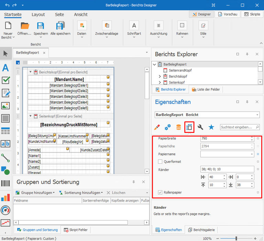Screen dimensions: 264x241
Task: Expand the Daten ribbon group
Action: pos(82,37)
